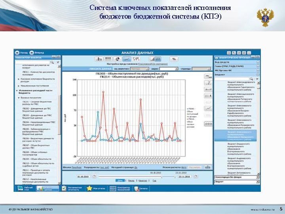
Task: Open the ось аналитик dropdown
Action: pyautogui.click(x=140, y=69)
